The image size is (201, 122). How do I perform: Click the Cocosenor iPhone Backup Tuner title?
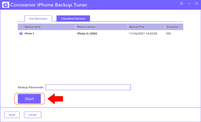(x=49, y=5)
